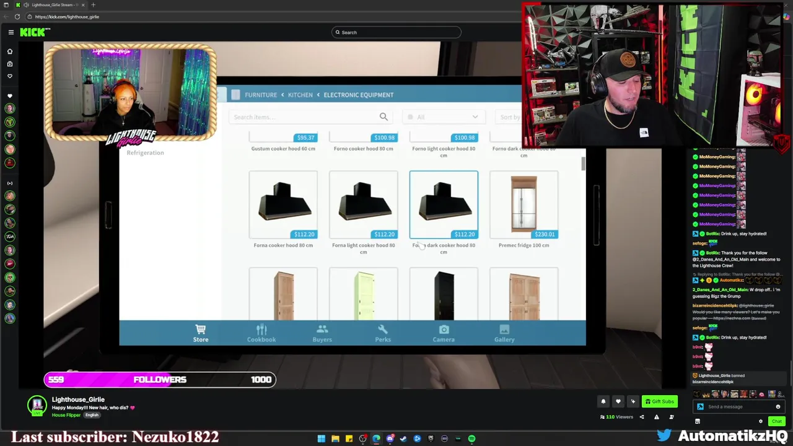Click the user icon right of report icon
This screenshot has height=446, width=793.
tap(672, 417)
